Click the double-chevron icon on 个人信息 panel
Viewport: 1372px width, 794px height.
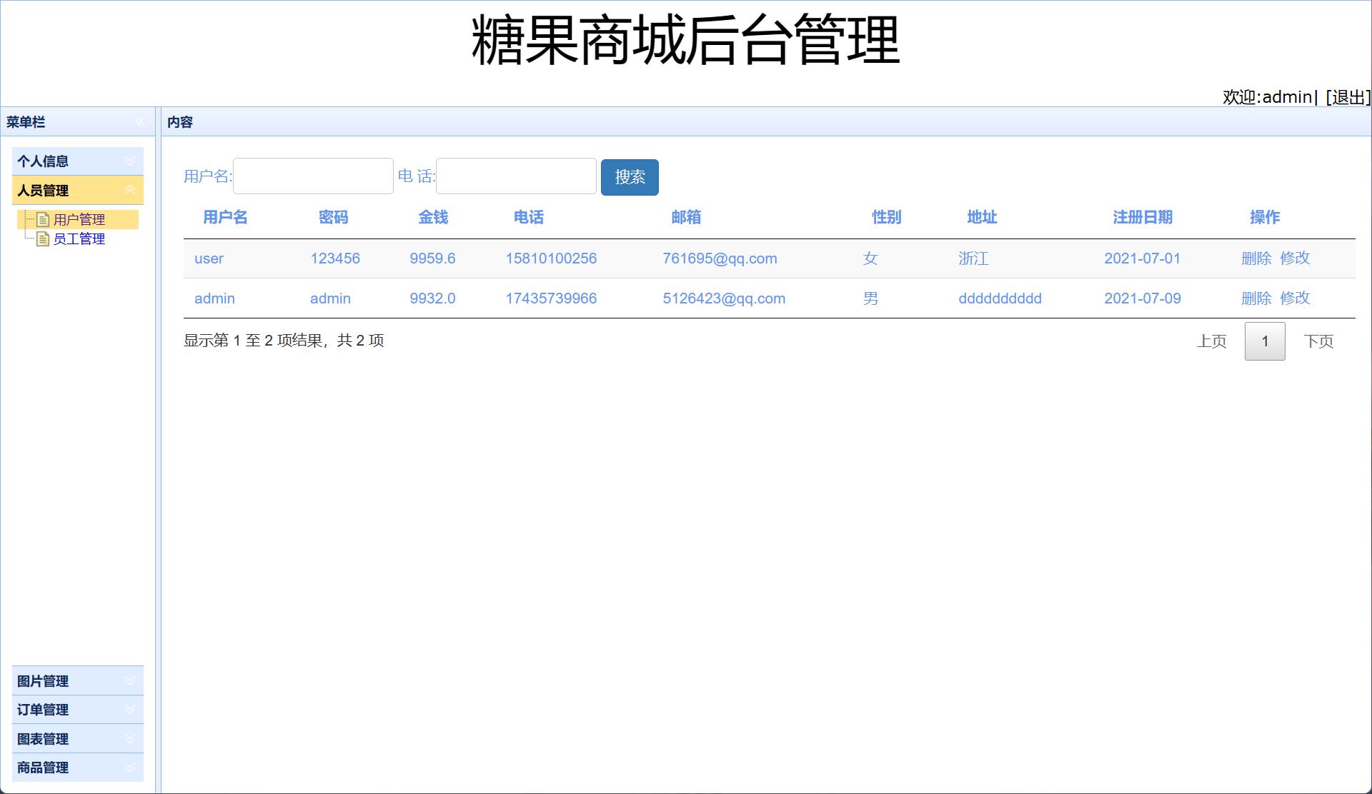[130, 161]
